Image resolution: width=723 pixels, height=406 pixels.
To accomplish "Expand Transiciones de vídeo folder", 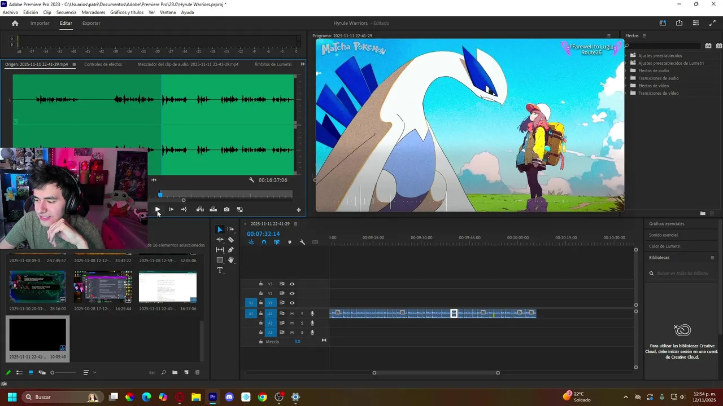I will pos(626,93).
